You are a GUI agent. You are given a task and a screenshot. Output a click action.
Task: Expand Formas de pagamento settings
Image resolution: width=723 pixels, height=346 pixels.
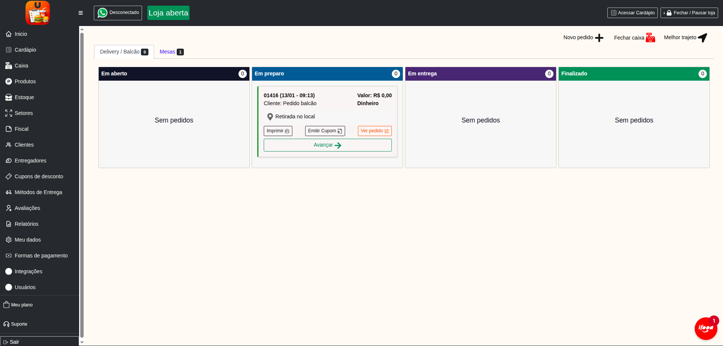[x=41, y=256]
